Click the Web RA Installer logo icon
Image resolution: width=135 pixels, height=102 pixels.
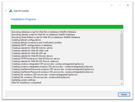click(11, 11)
